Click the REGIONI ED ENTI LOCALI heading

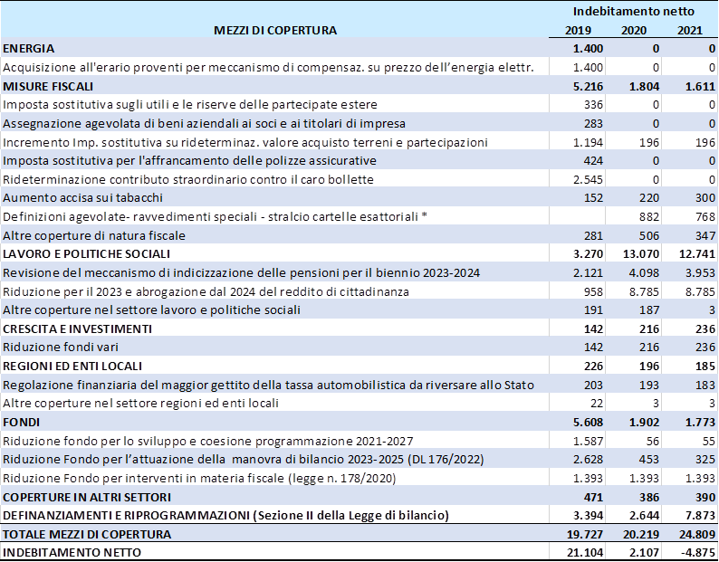pos(72,366)
